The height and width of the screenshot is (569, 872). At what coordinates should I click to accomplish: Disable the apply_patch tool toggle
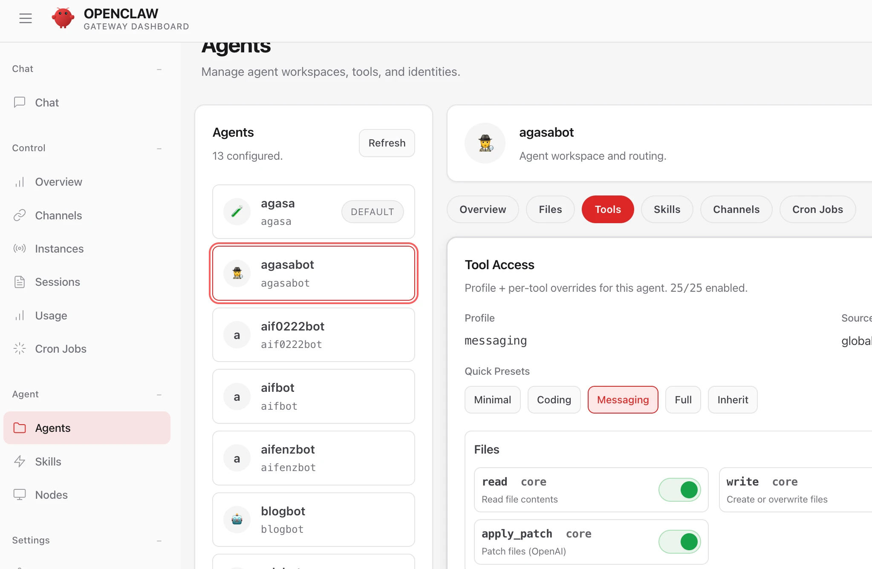(679, 542)
